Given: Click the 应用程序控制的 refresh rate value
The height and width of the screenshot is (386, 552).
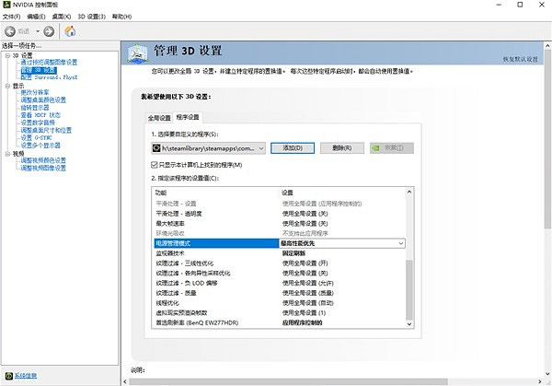Looking at the screenshot, I should coord(302,322).
